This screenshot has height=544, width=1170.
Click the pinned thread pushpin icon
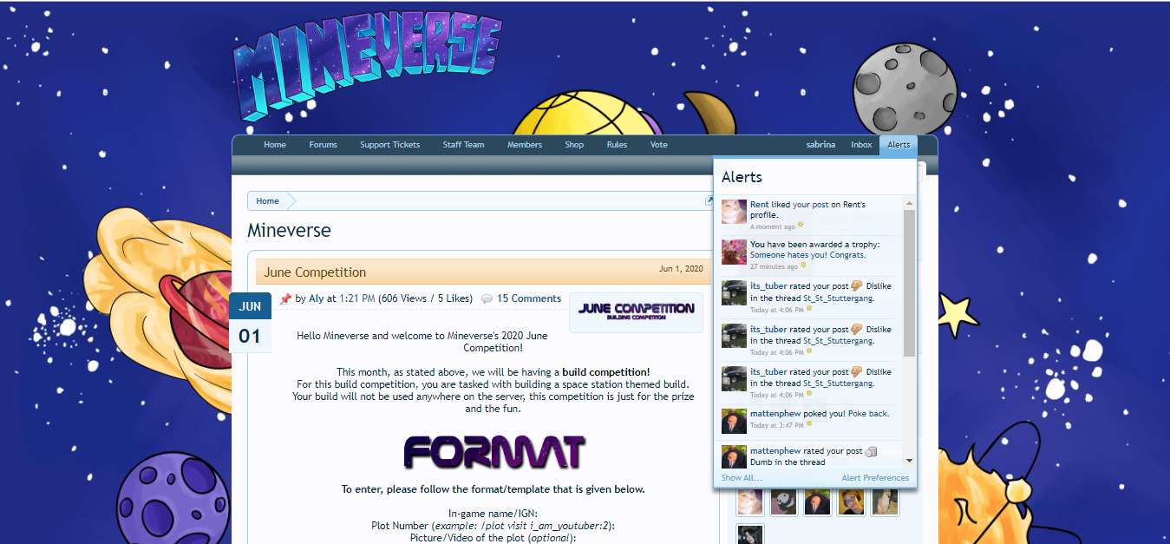(x=285, y=299)
